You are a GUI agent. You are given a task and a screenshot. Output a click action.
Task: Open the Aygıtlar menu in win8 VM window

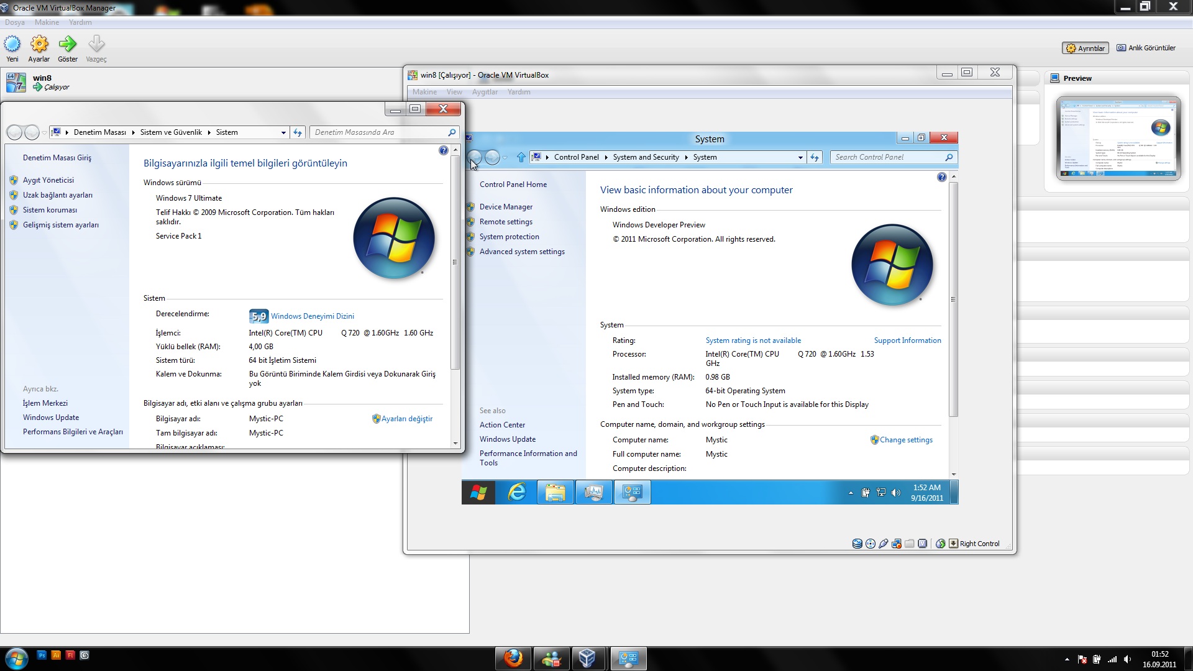(485, 92)
